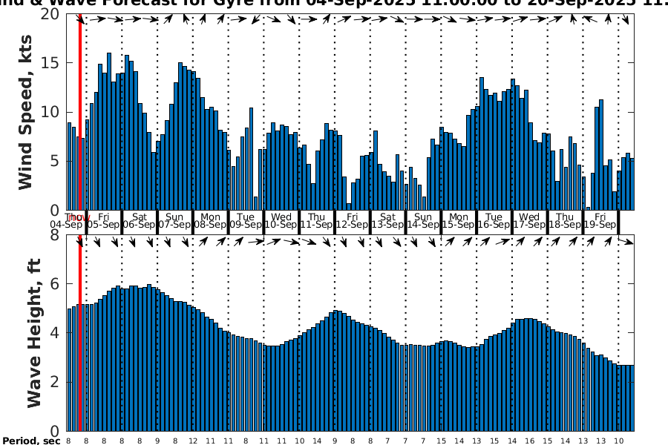Click the 8 tick on Wave Height axis
Image resolution: width=668 pixels, height=445 pixels.
[54, 234]
